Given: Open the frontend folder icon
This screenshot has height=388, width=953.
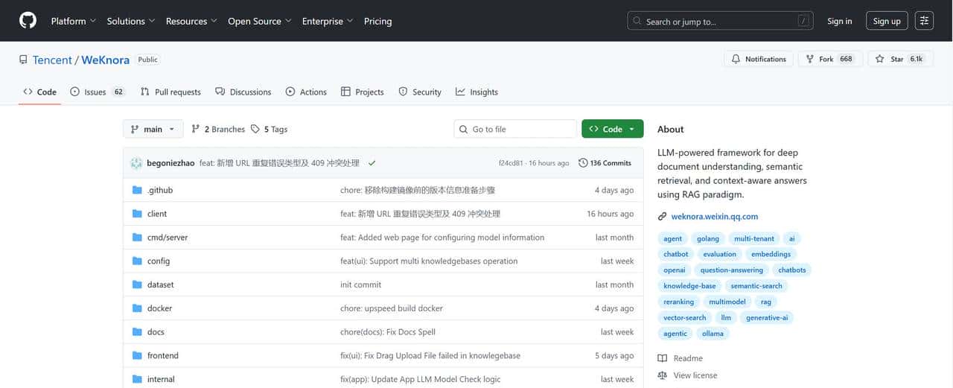Looking at the screenshot, I should (137, 355).
